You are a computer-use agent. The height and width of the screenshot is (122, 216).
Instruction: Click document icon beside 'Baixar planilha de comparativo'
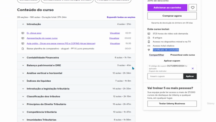23,48
